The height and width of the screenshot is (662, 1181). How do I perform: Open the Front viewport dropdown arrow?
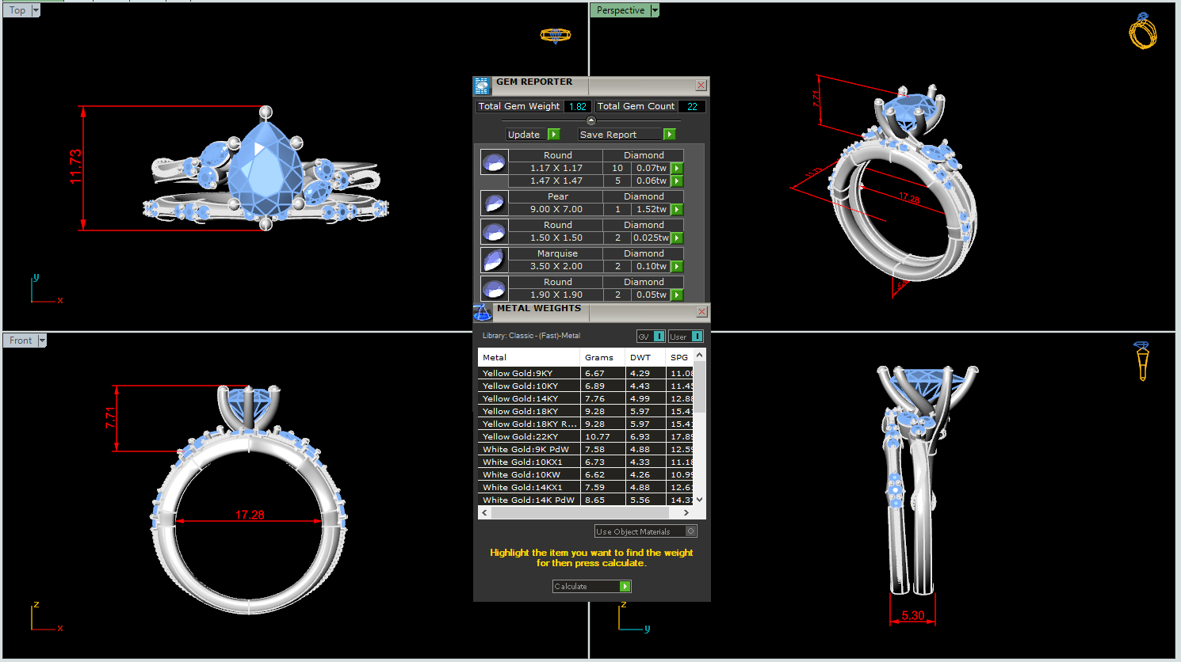pos(42,341)
